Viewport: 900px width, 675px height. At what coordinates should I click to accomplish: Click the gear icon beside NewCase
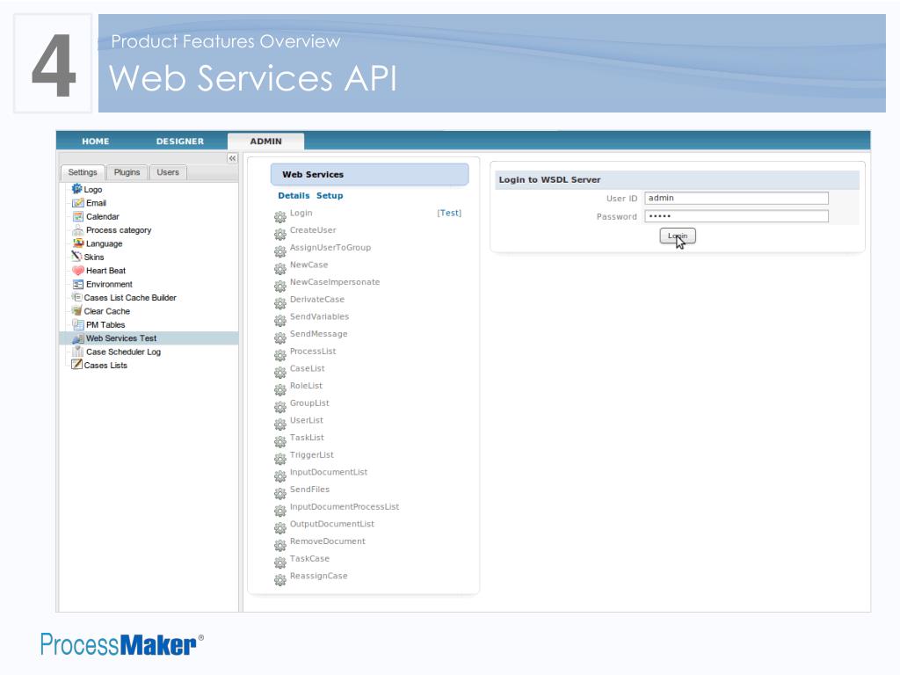pos(280,268)
